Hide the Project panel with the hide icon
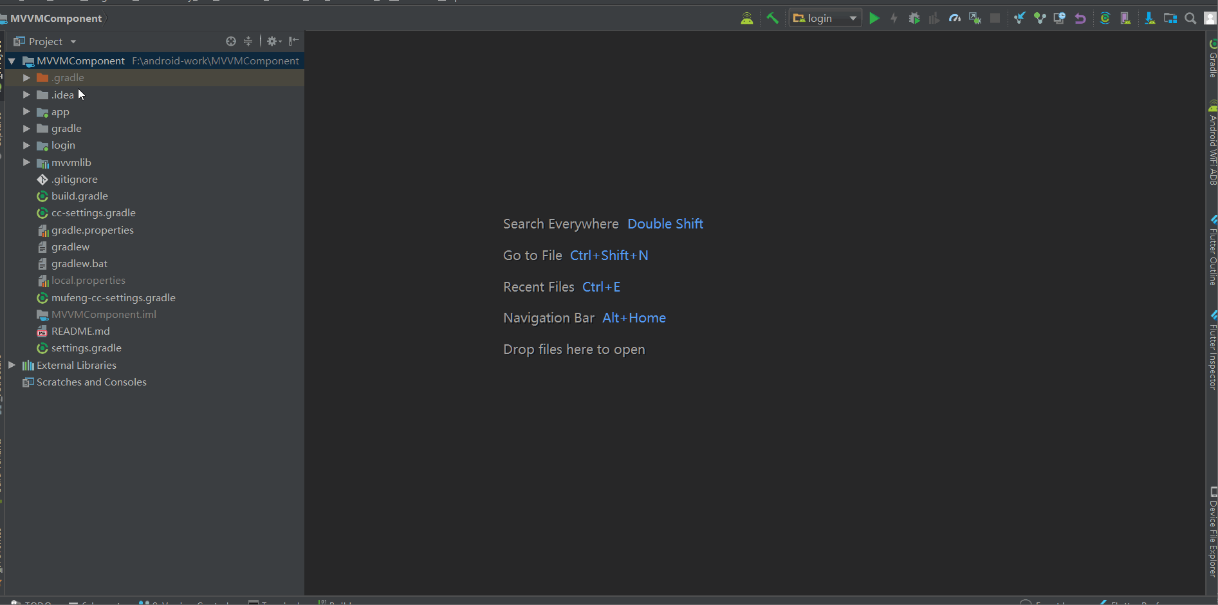The image size is (1218, 605). click(294, 41)
